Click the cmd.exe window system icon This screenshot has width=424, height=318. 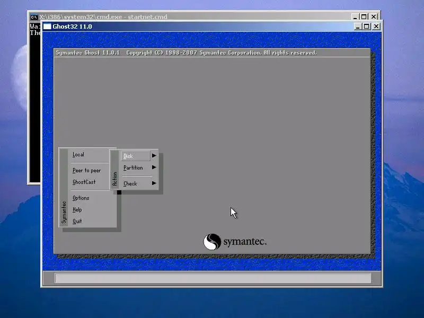pyautogui.click(x=34, y=17)
